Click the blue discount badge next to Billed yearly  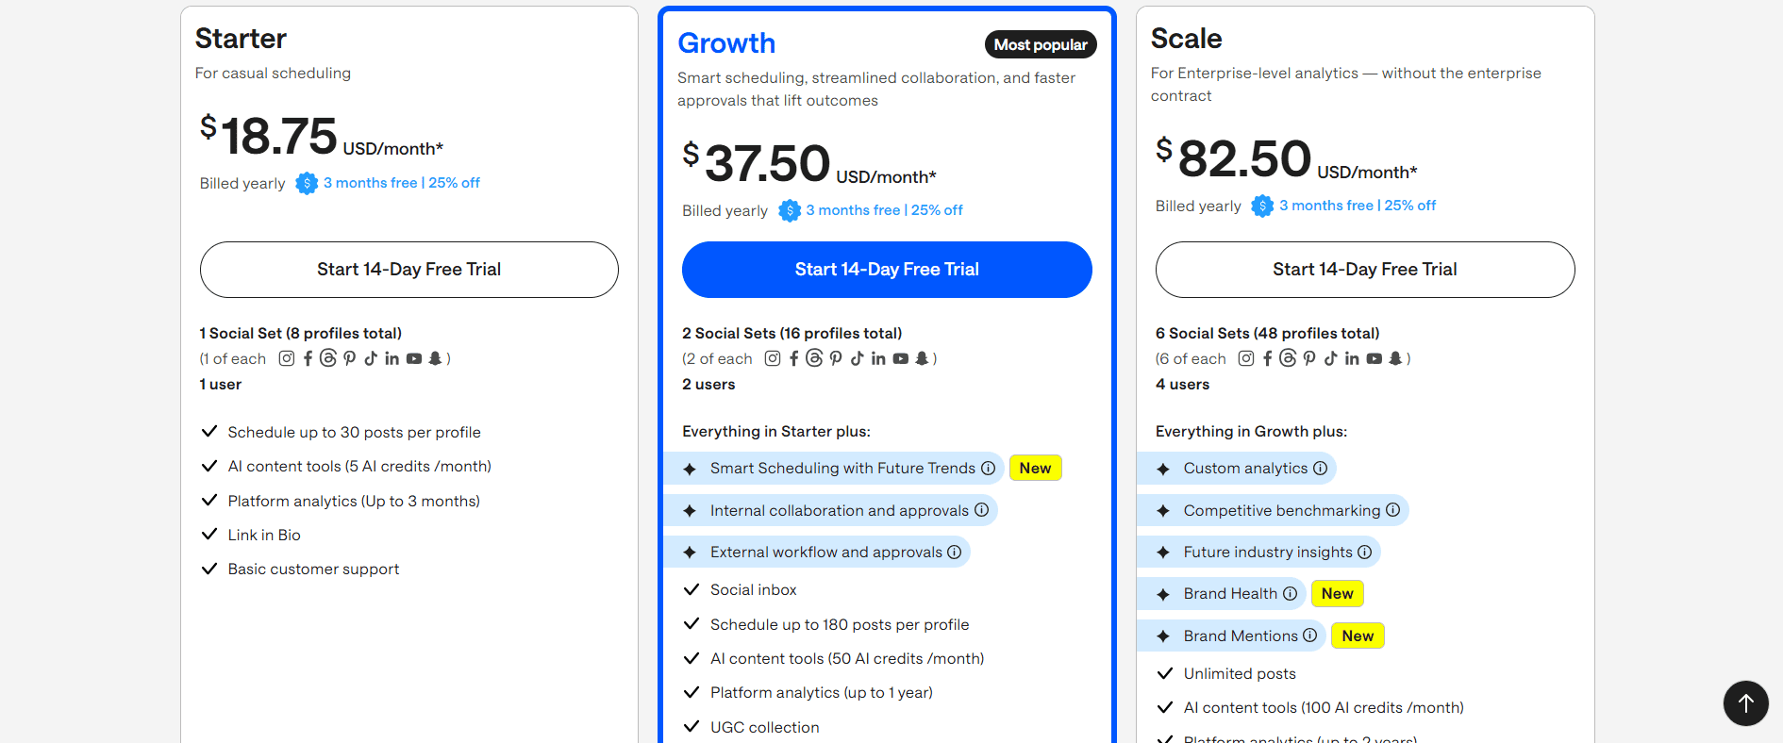point(790,210)
